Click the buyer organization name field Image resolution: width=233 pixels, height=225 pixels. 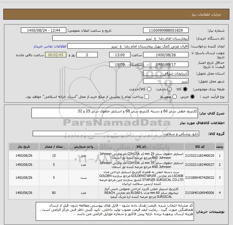pyautogui.click(x=120, y=38)
